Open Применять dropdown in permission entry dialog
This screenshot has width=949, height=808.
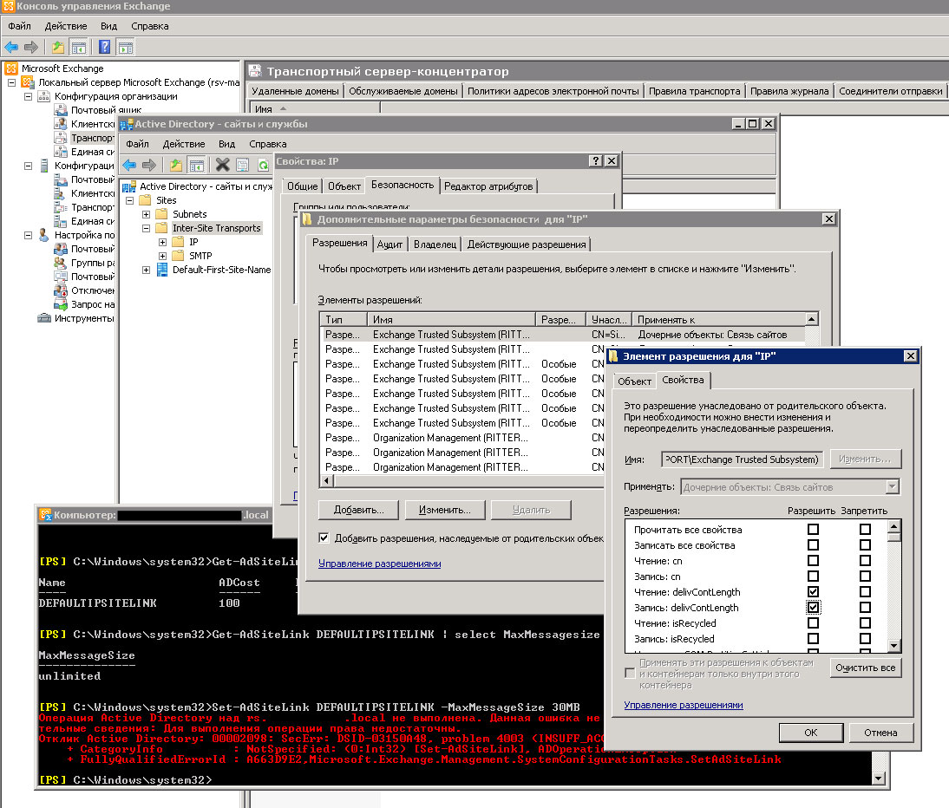892,487
